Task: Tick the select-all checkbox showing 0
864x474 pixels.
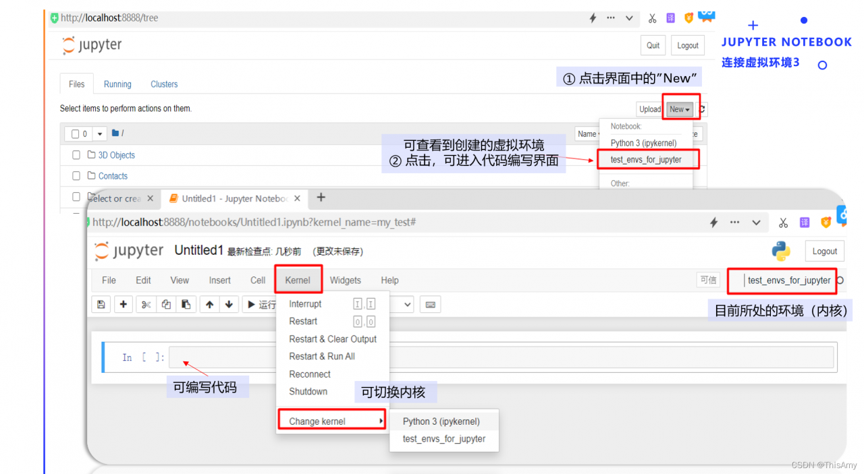Action: tap(76, 134)
